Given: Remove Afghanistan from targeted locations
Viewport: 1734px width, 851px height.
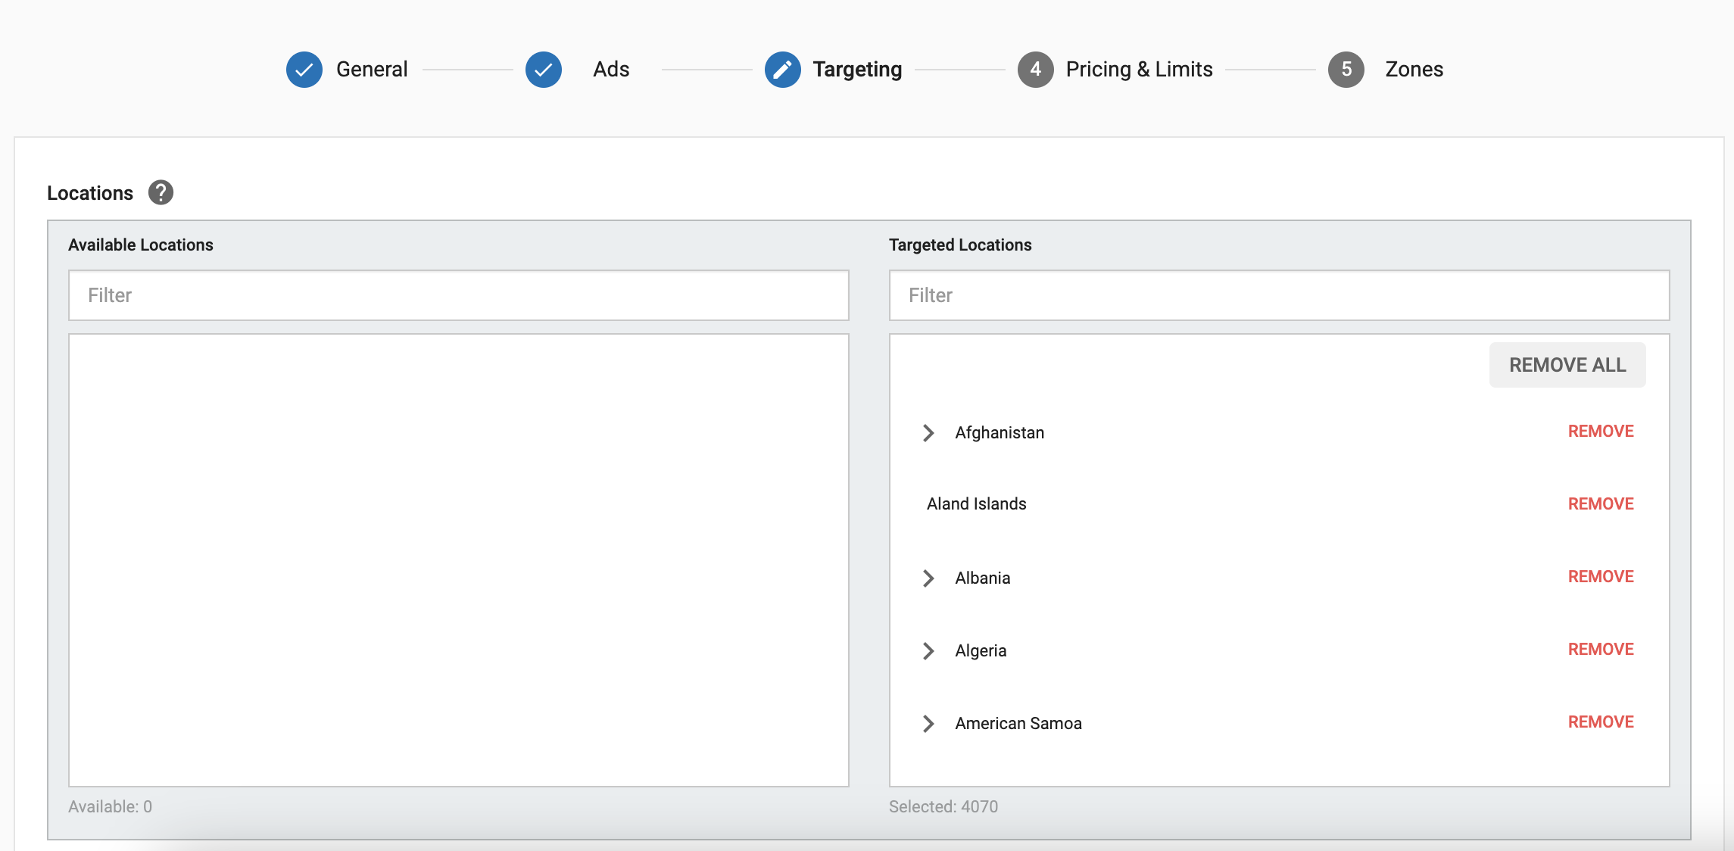Looking at the screenshot, I should coord(1600,432).
